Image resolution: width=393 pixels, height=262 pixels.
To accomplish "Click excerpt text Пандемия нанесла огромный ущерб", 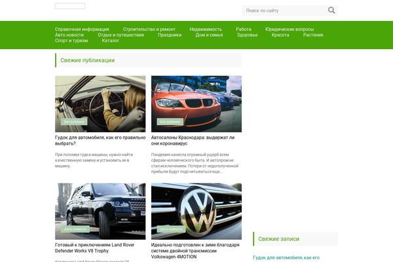I will pos(195,163).
